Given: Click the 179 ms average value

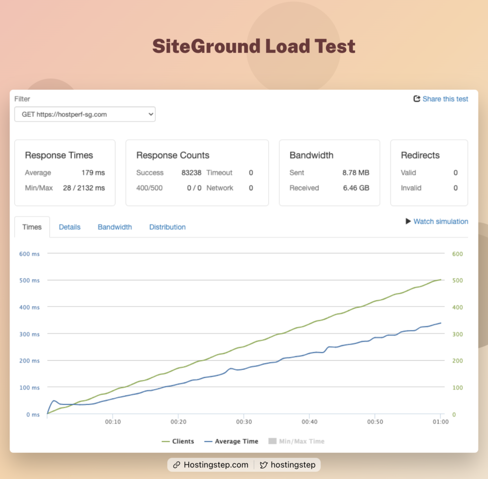Looking at the screenshot, I should point(93,173).
